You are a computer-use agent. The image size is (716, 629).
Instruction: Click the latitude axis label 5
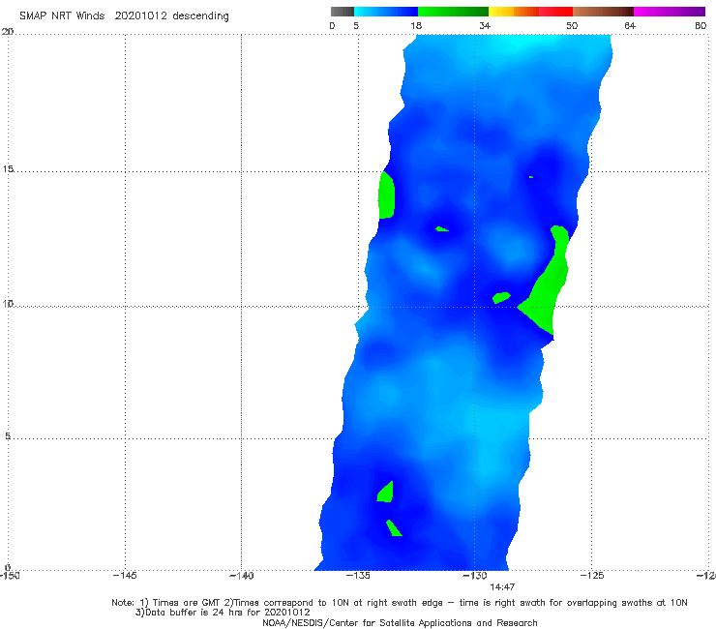click(x=8, y=435)
